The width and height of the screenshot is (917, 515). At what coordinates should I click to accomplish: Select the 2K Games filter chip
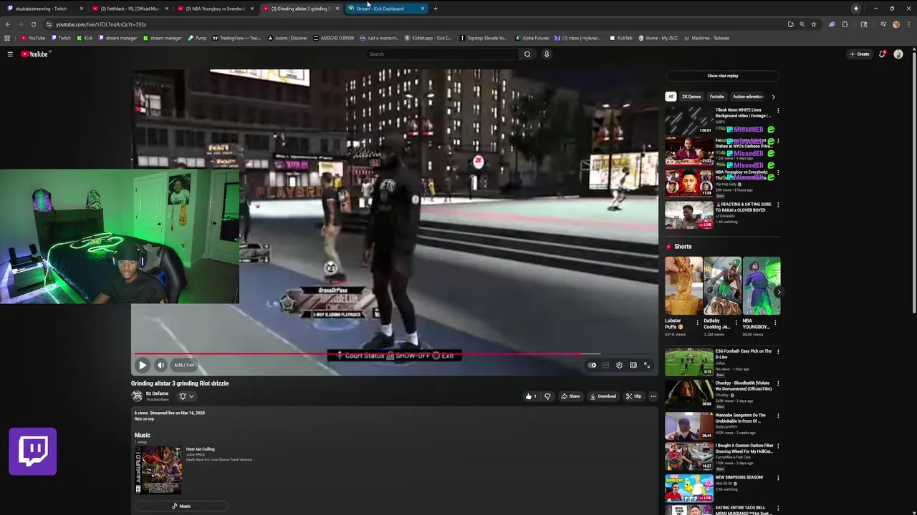[691, 97]
